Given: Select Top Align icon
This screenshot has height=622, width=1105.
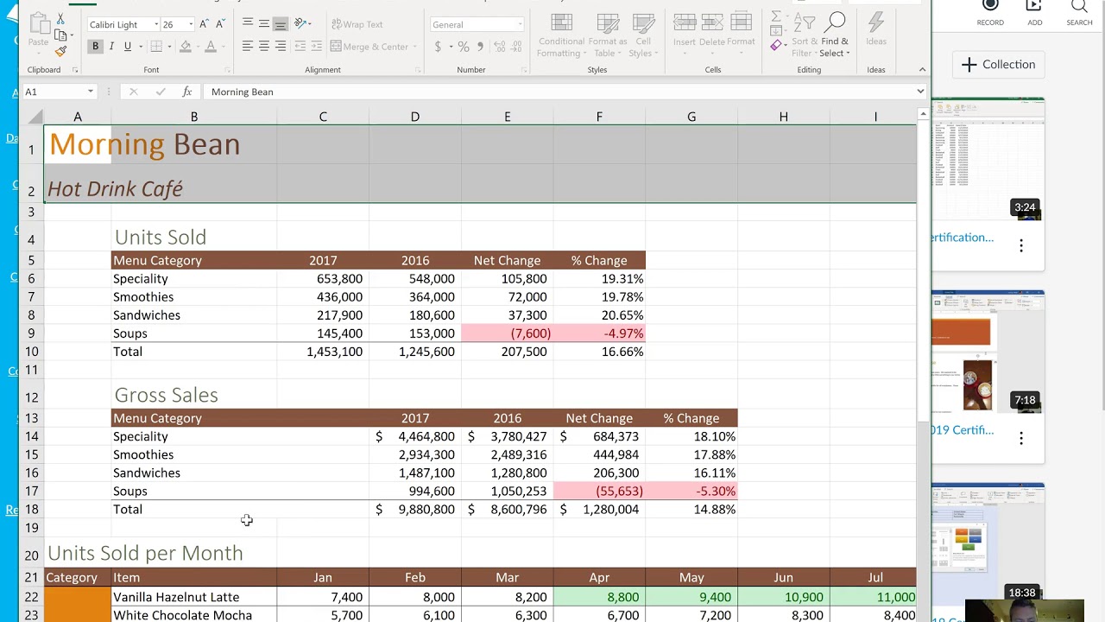Looking at the screenshot, I should coord(248,23).
